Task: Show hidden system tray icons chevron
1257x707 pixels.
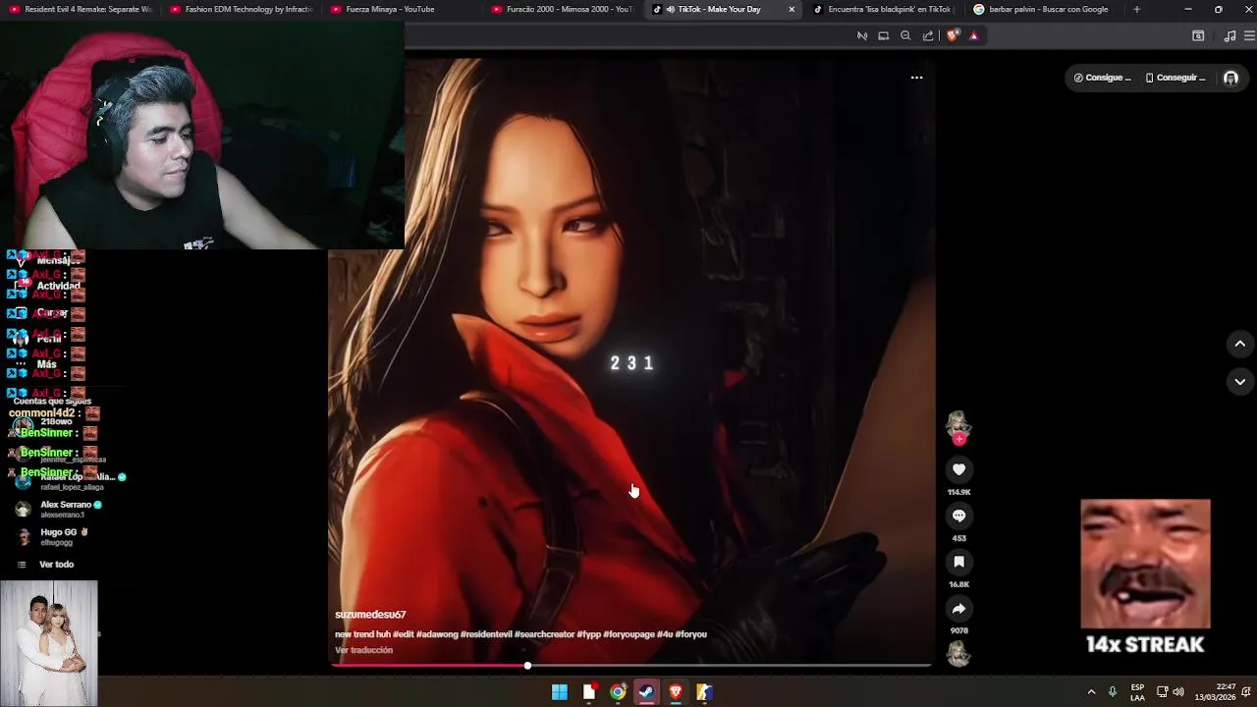Action: click(1091, 692)
